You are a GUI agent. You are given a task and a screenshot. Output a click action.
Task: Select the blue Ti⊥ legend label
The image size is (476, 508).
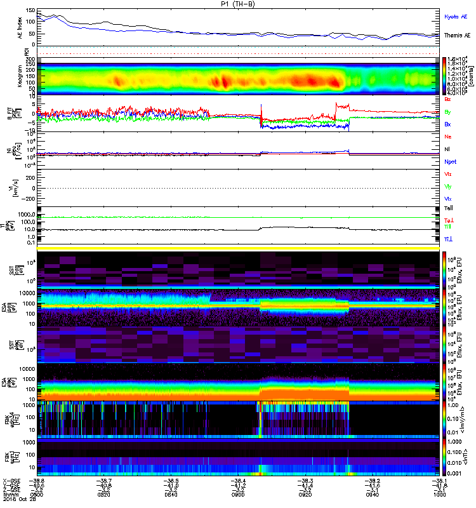(x=448, y=239)
